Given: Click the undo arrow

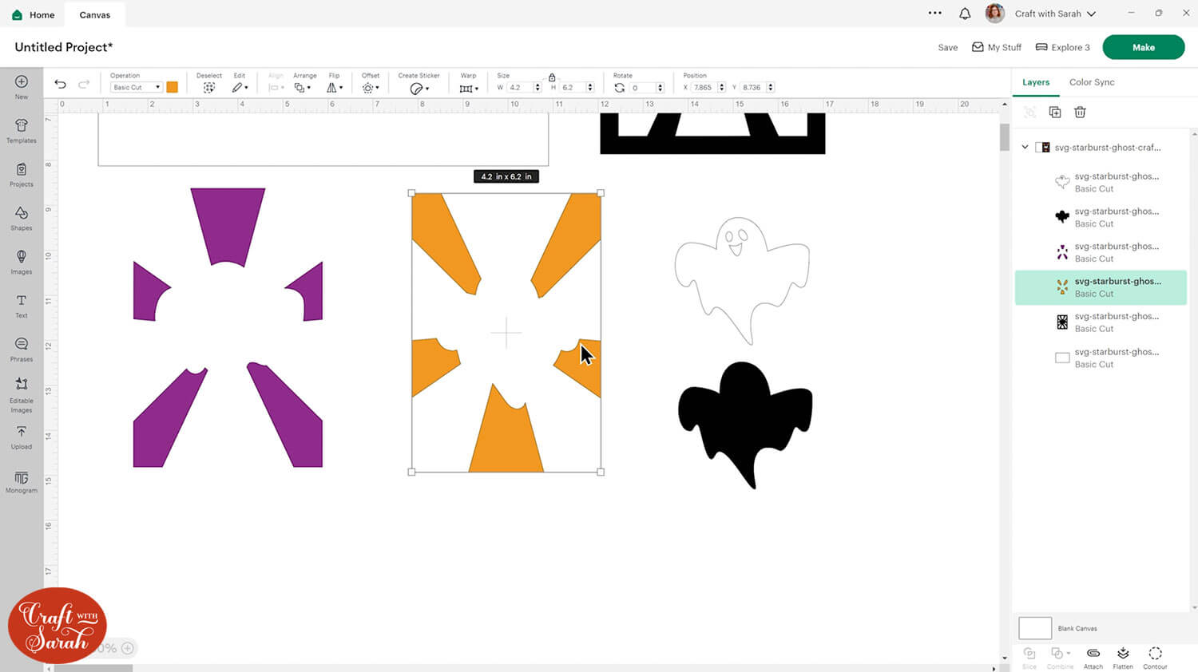Looking at the screenshot, I should coord(60,83).
